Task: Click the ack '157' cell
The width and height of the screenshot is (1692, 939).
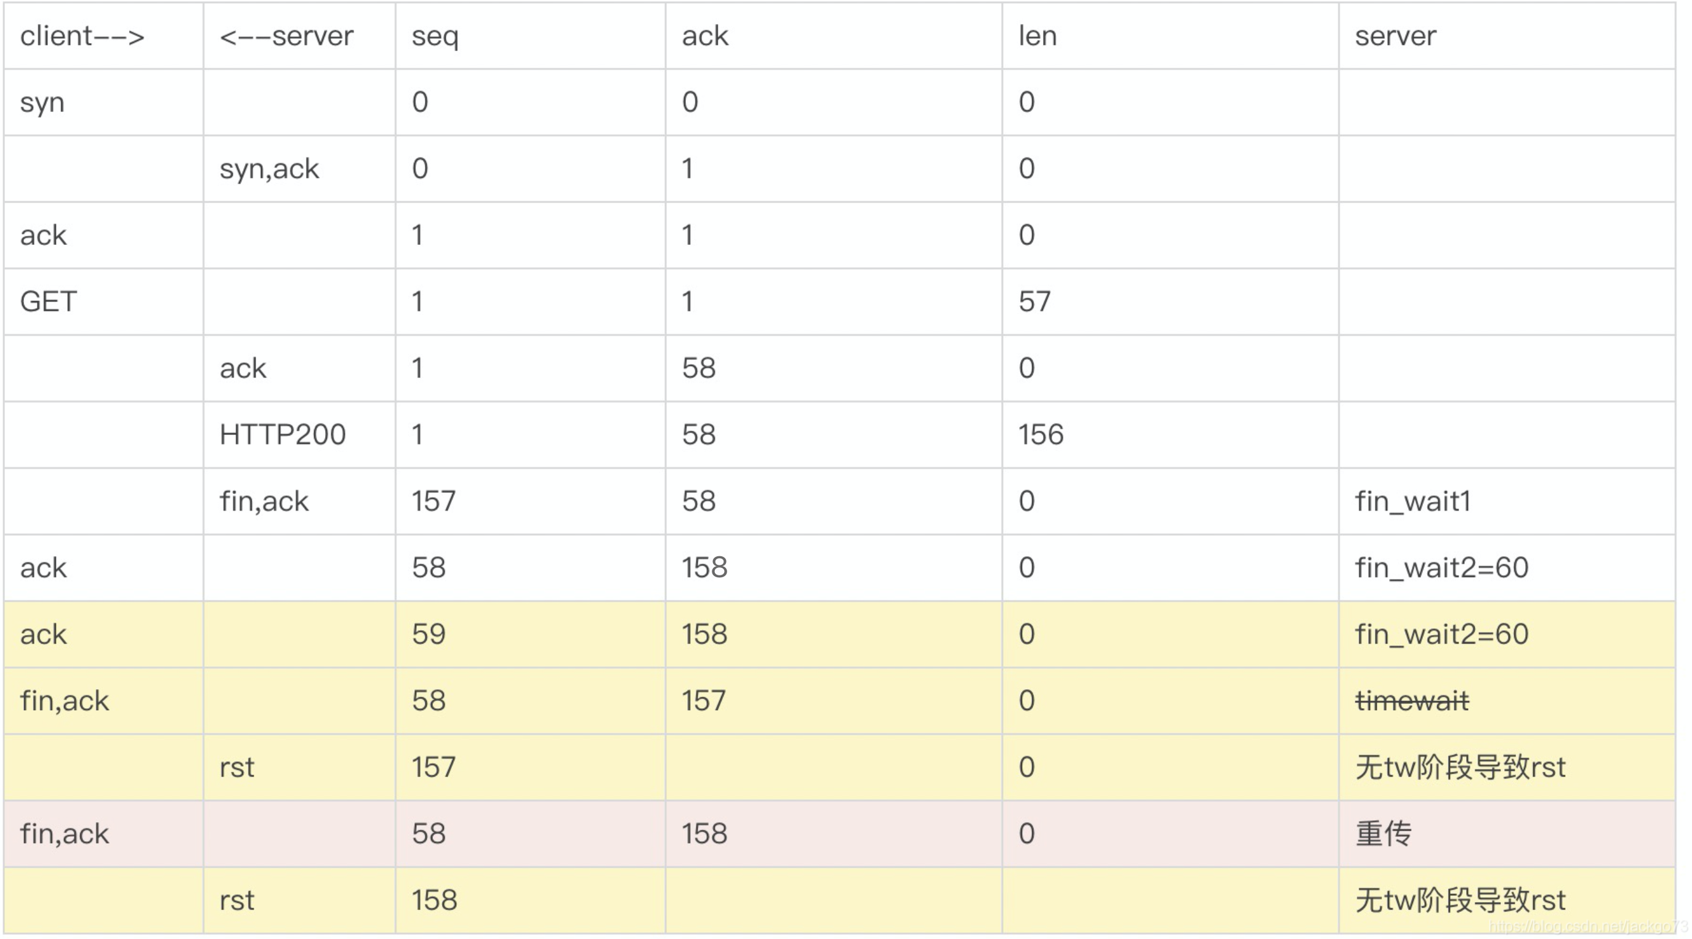Action: pyautogui.click(x=703, y=701)
